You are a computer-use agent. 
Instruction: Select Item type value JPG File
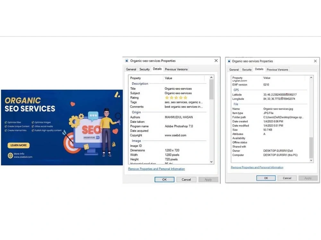pos(268,113)
